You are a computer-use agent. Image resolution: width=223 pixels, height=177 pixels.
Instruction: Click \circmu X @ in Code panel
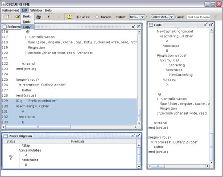[169, 60]
